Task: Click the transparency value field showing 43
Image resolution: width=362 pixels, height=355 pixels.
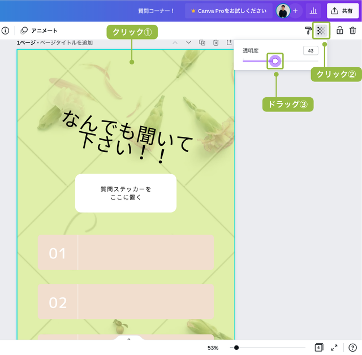Action: (x=311, y=51)
